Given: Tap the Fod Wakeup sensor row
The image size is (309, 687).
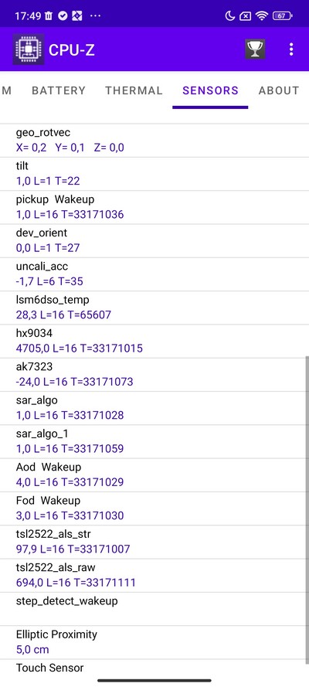Looking at the screenshot, I should point(154,508).
